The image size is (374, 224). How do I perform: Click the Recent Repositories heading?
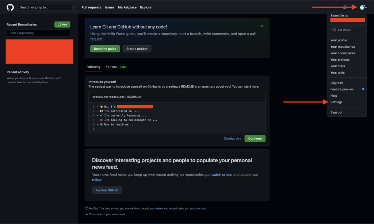(22, 24)
